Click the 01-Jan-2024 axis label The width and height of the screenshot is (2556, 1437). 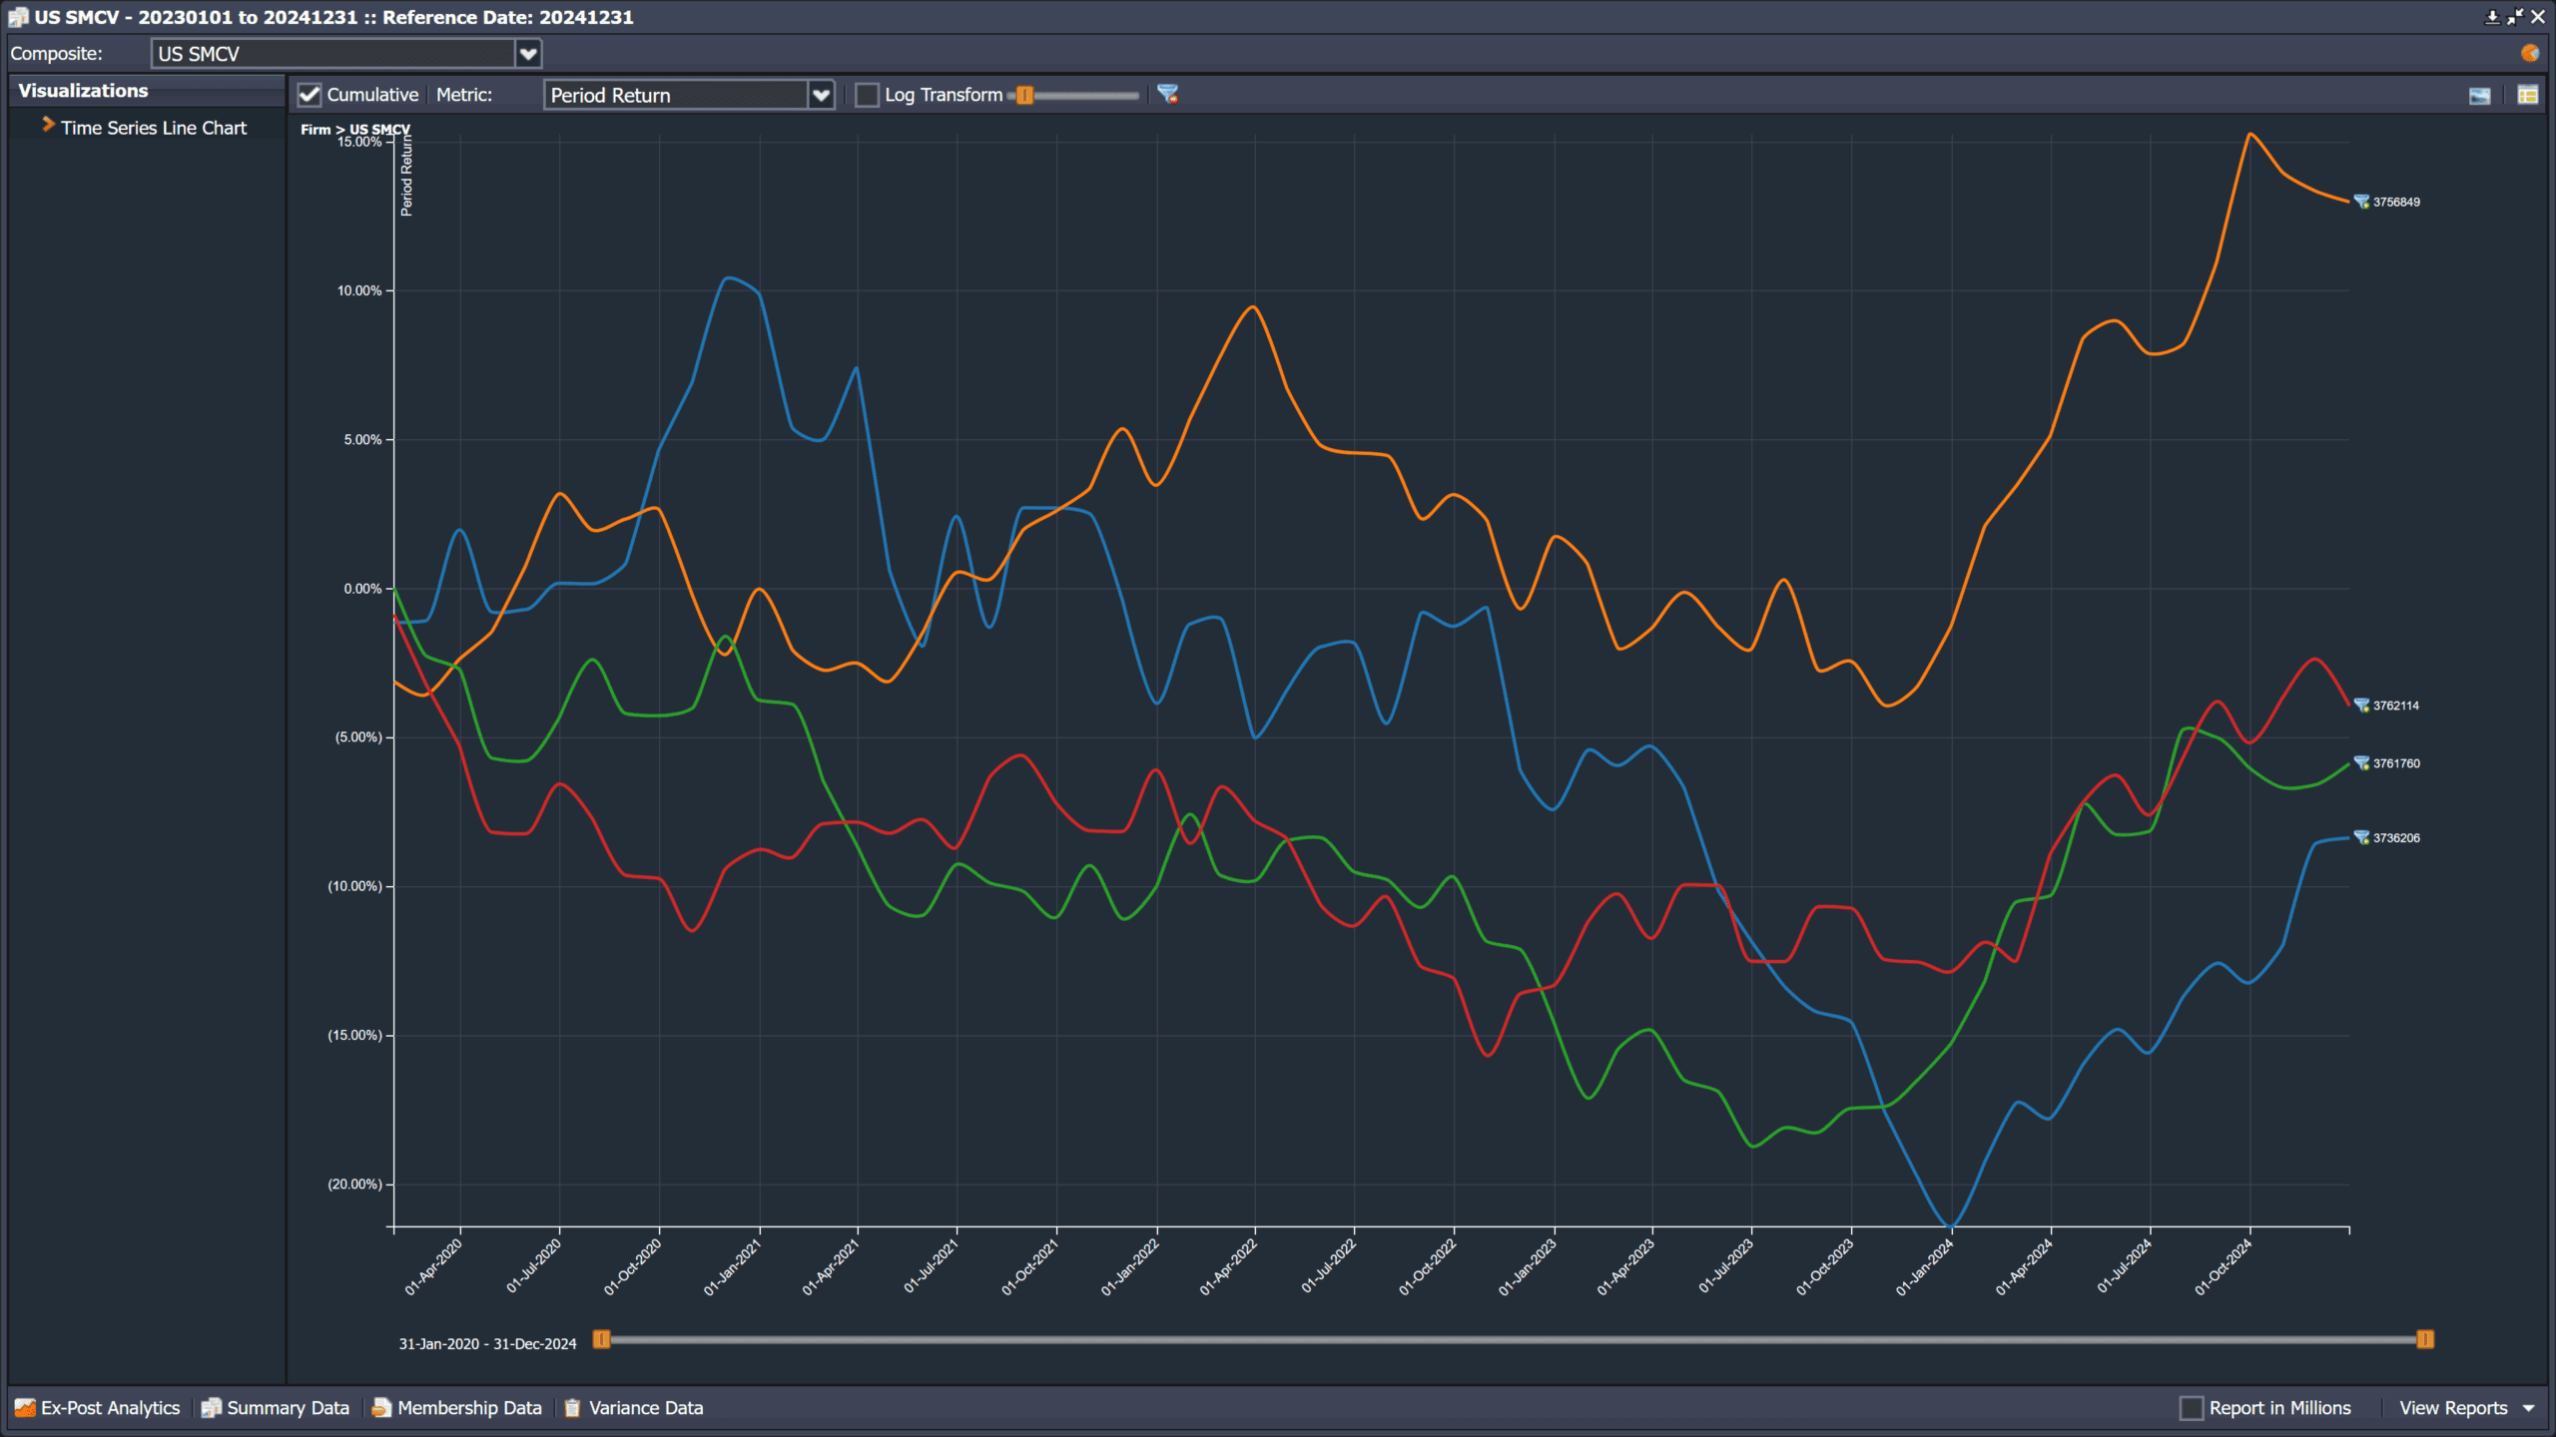pyautogui.click(x=1925, y=1267)
